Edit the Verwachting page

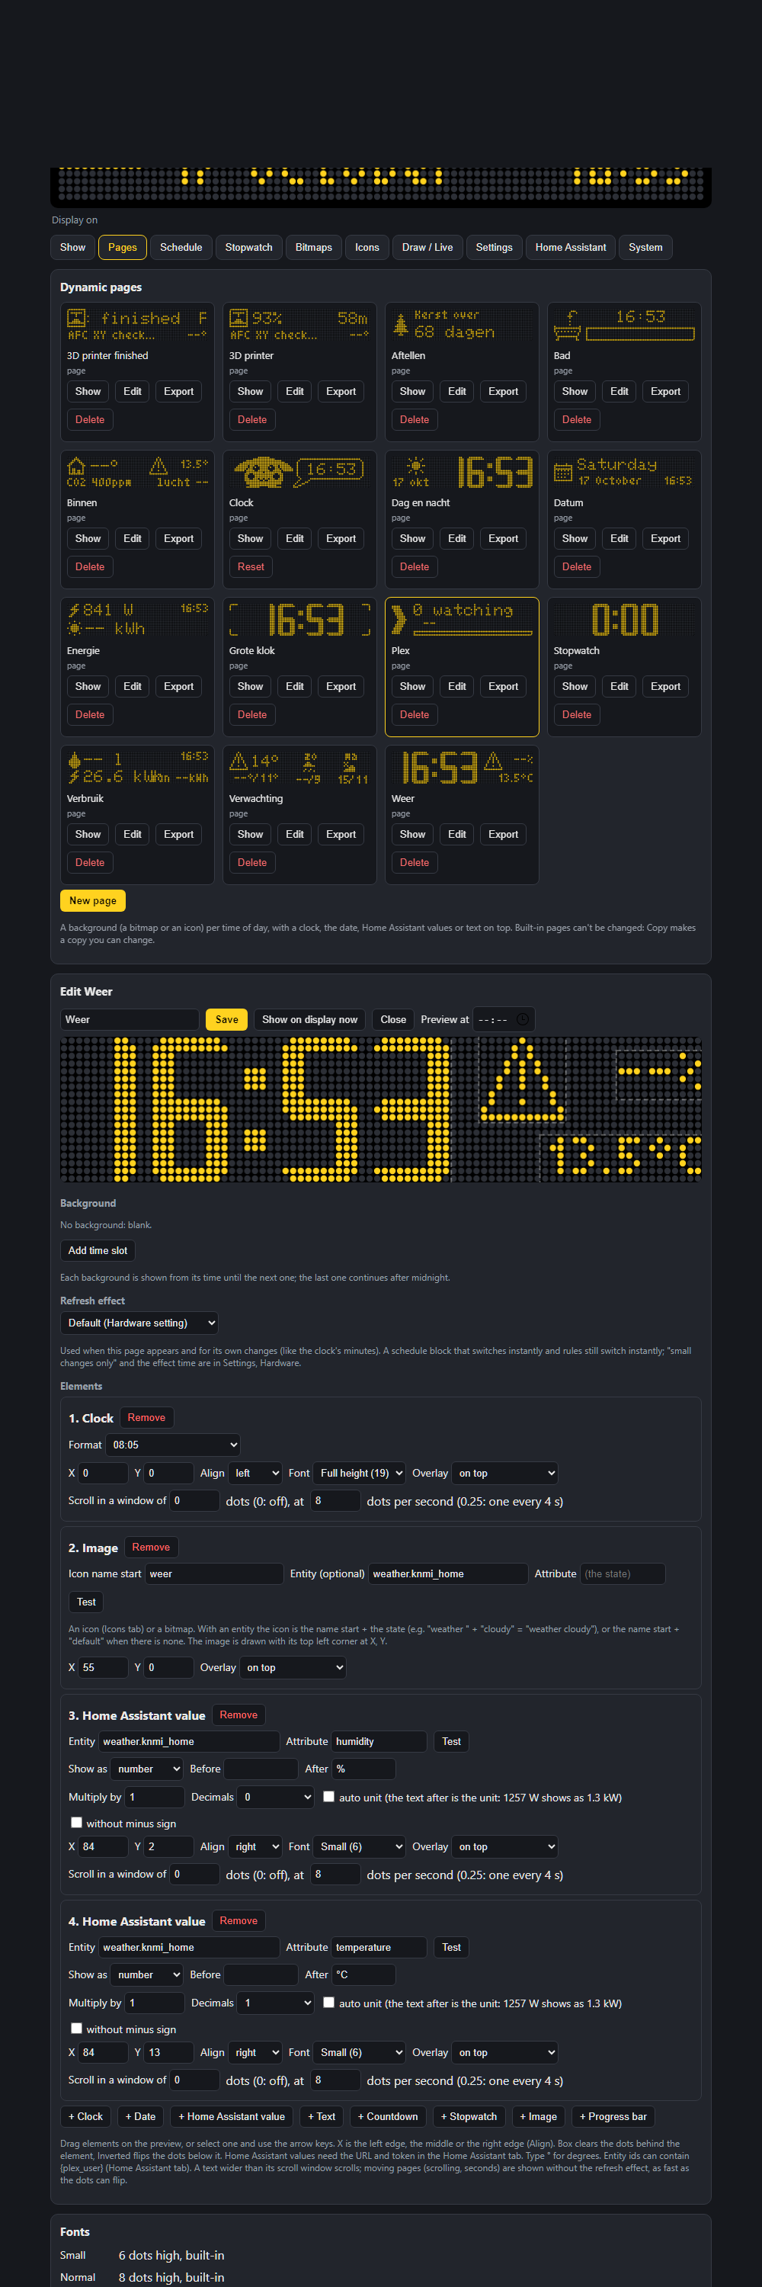click(294, 834)
